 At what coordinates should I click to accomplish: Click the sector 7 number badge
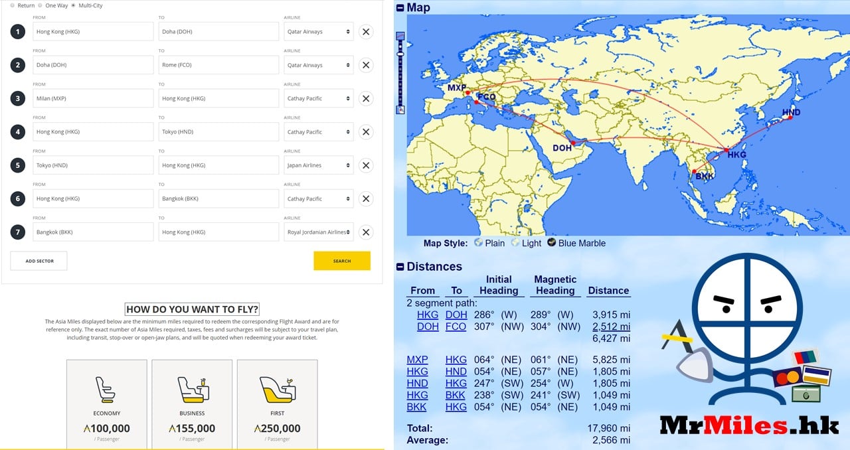coord(18,232)
